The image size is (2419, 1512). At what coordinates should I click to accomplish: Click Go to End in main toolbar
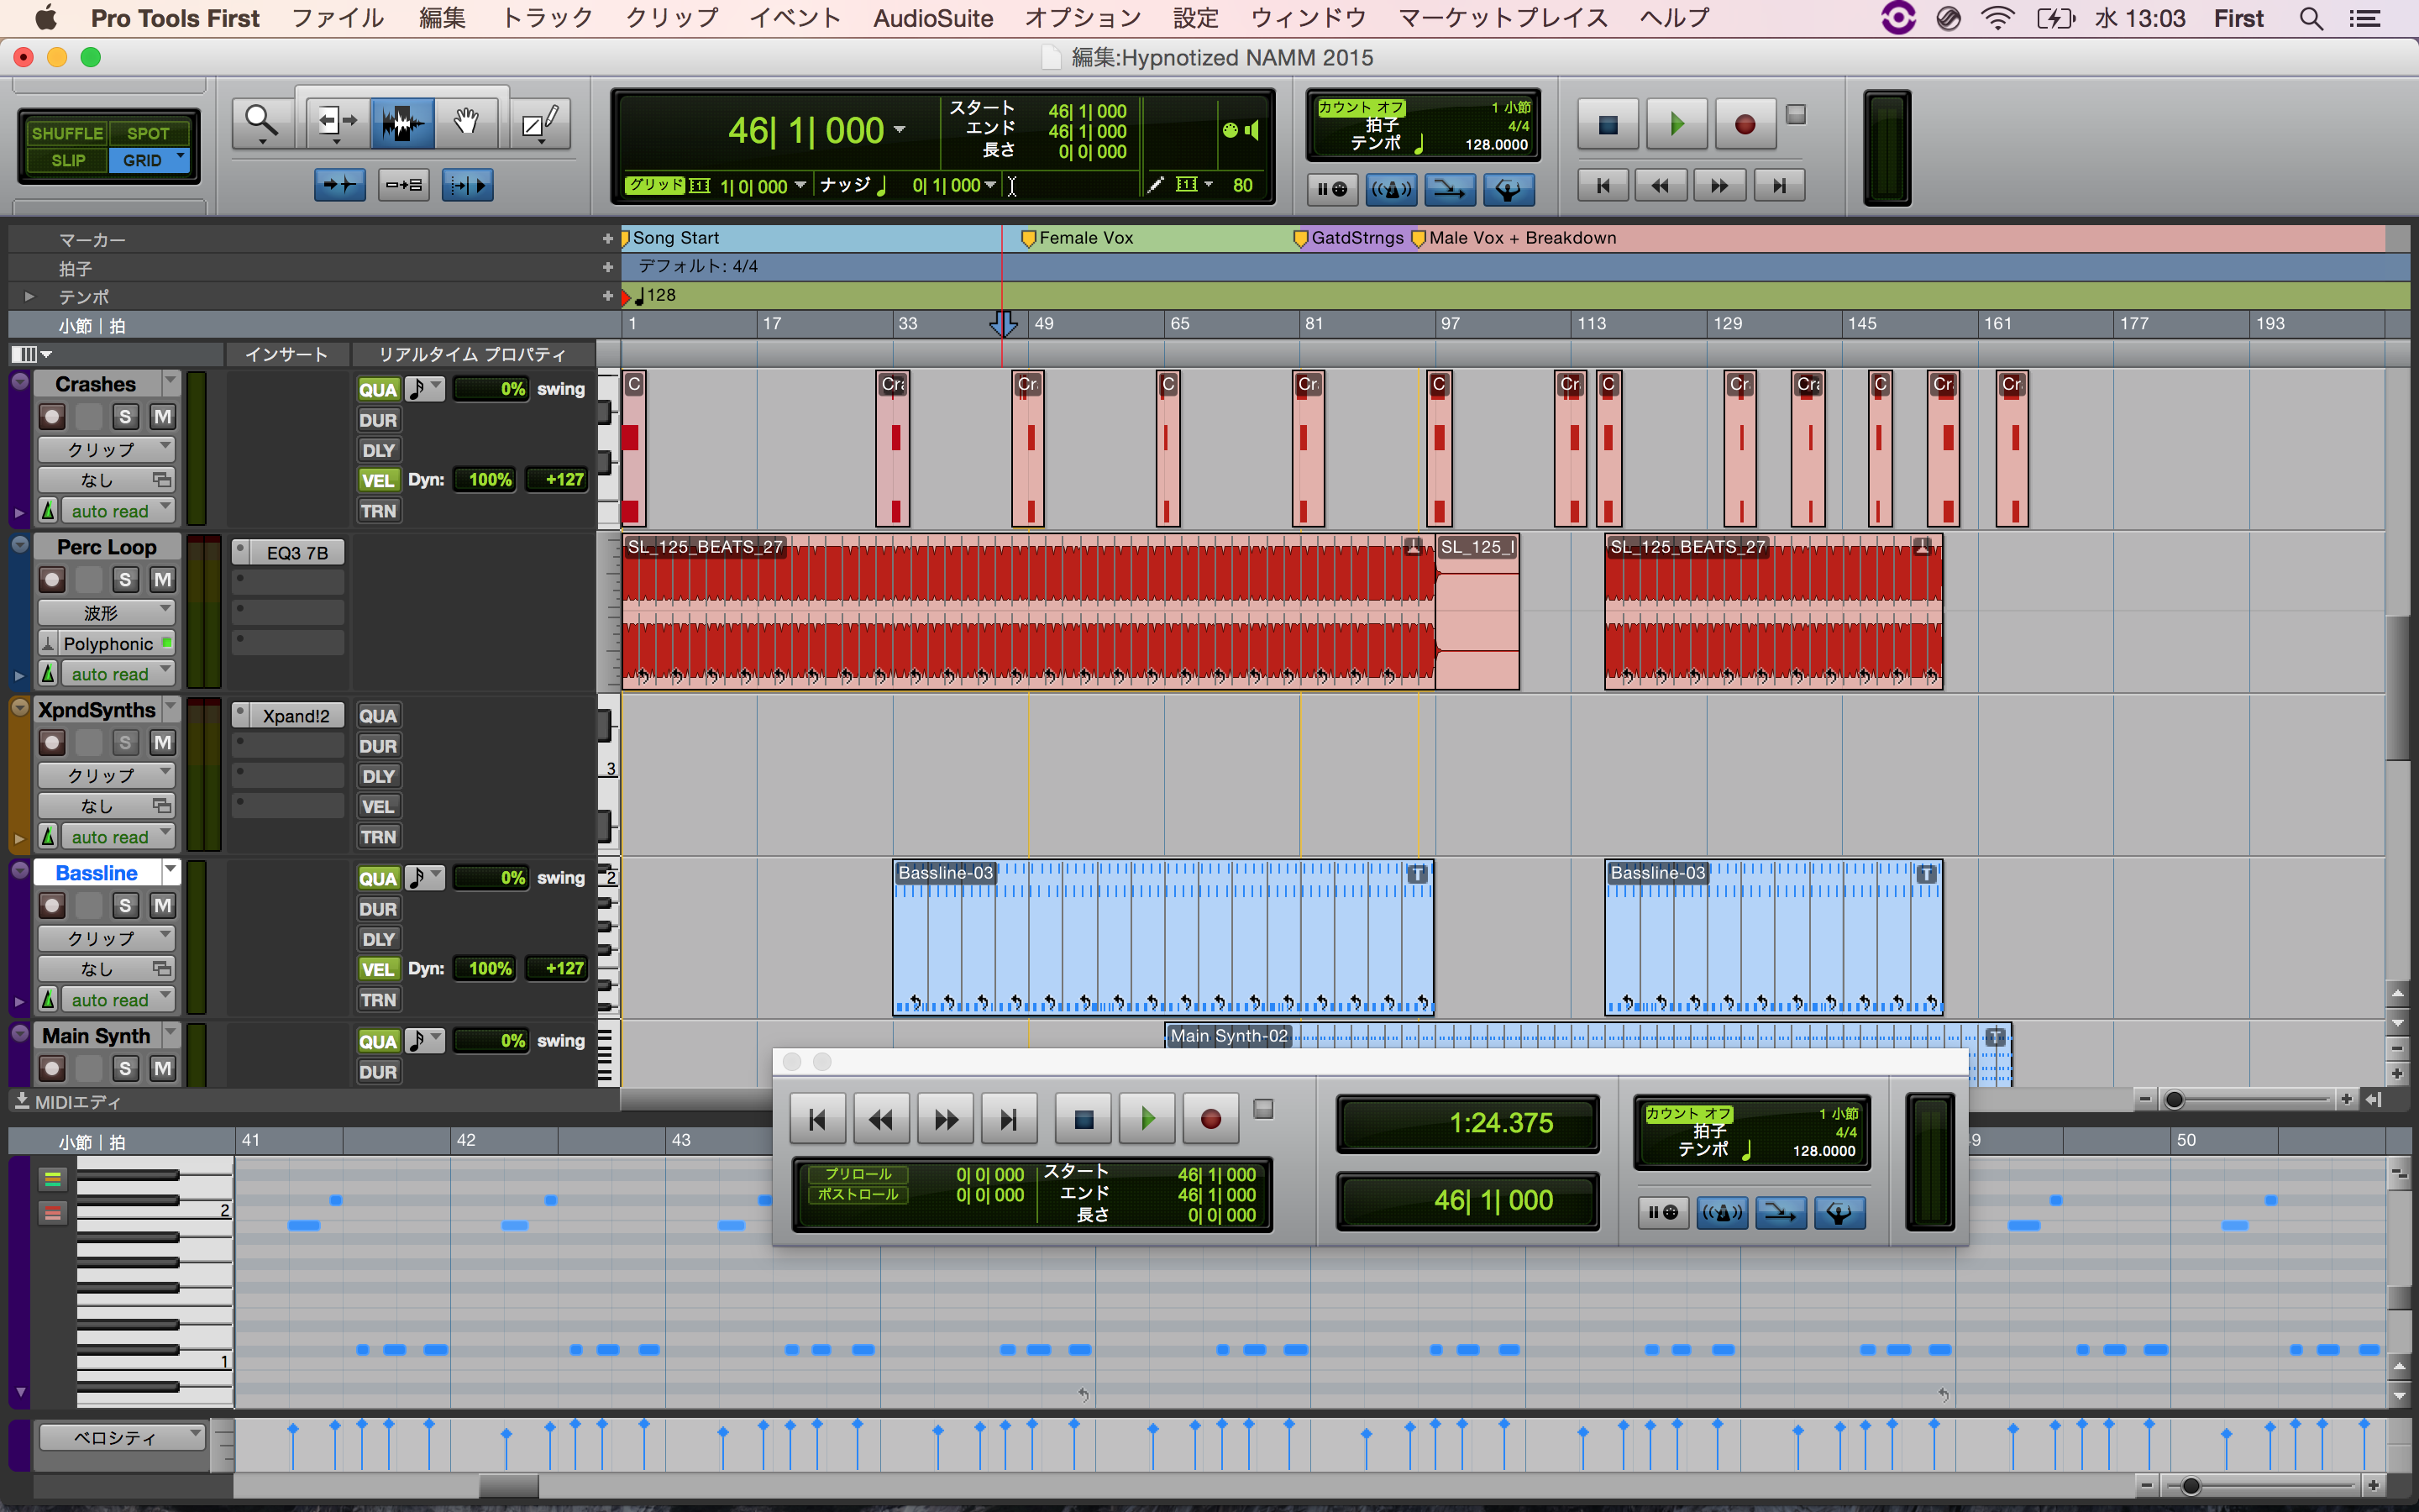click(x=1779, y=185)
